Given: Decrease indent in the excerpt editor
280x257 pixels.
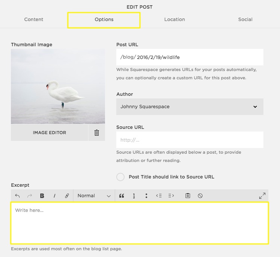Looking at the screenshot, I should tap(159, 196).
